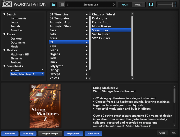Toggle Auto Load option
The width and height of the screenshot is (180, 137).
coord(10,134)
